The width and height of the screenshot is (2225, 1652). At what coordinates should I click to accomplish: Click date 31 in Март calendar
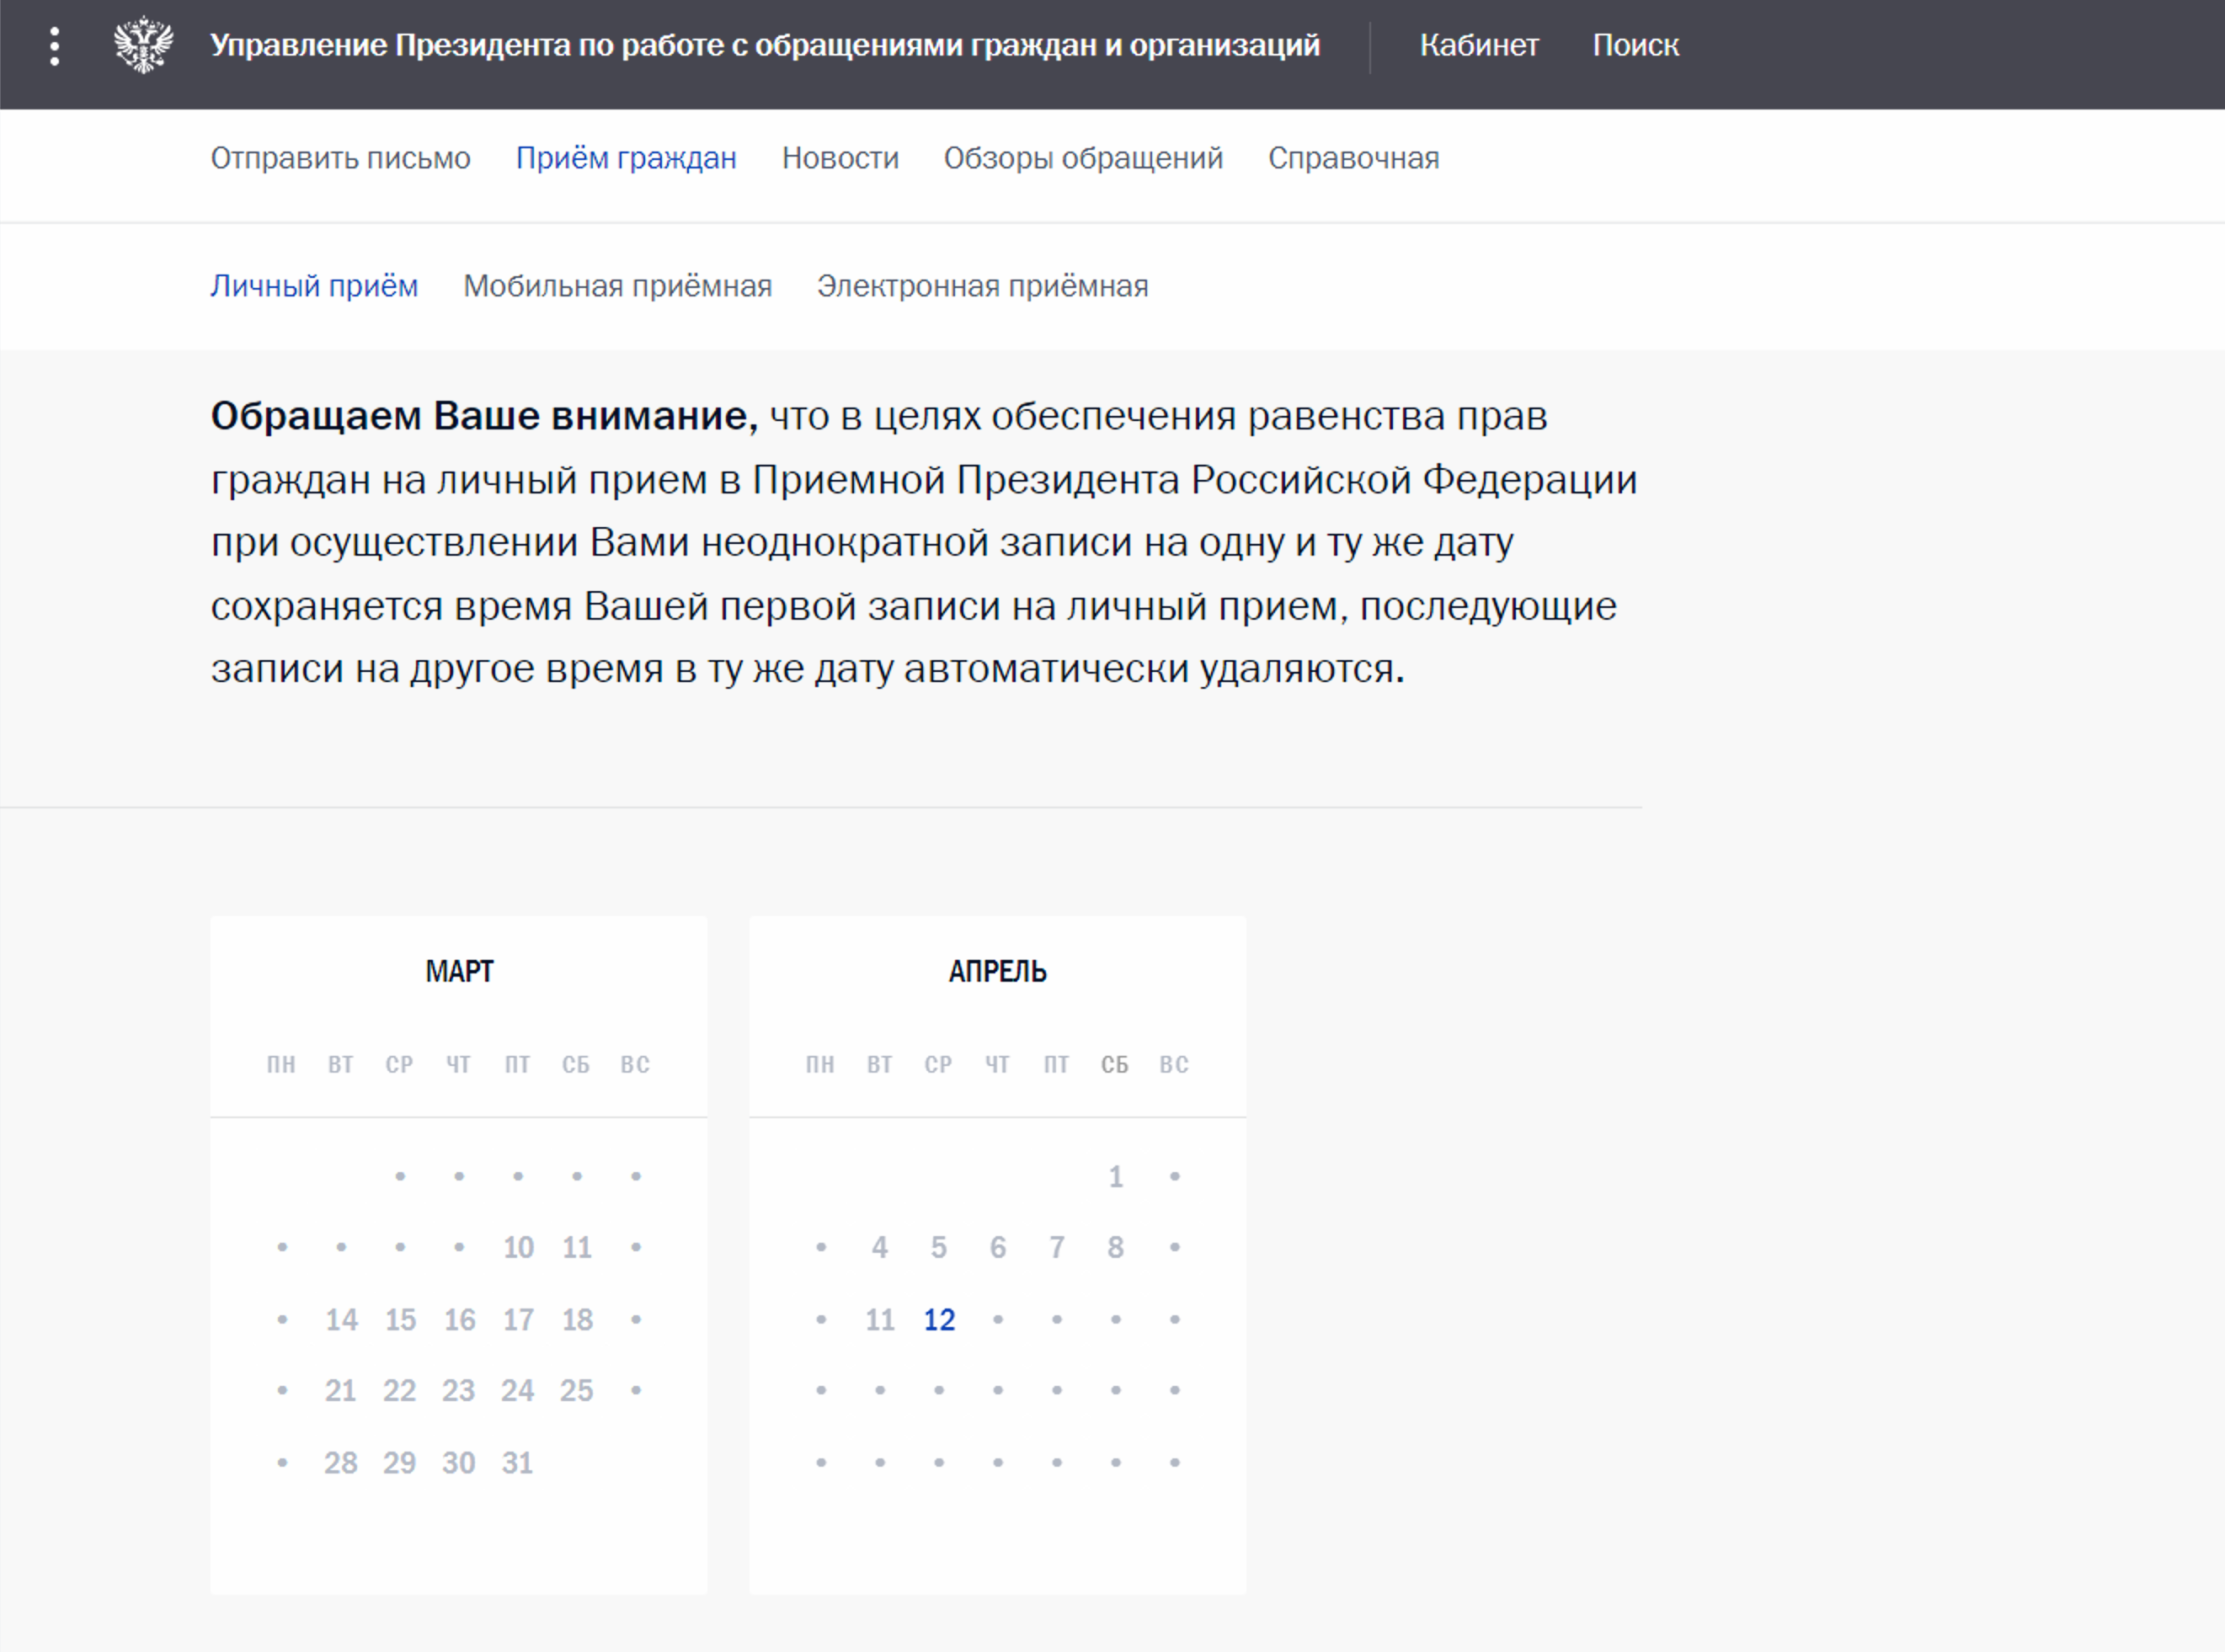[518, 1463]
